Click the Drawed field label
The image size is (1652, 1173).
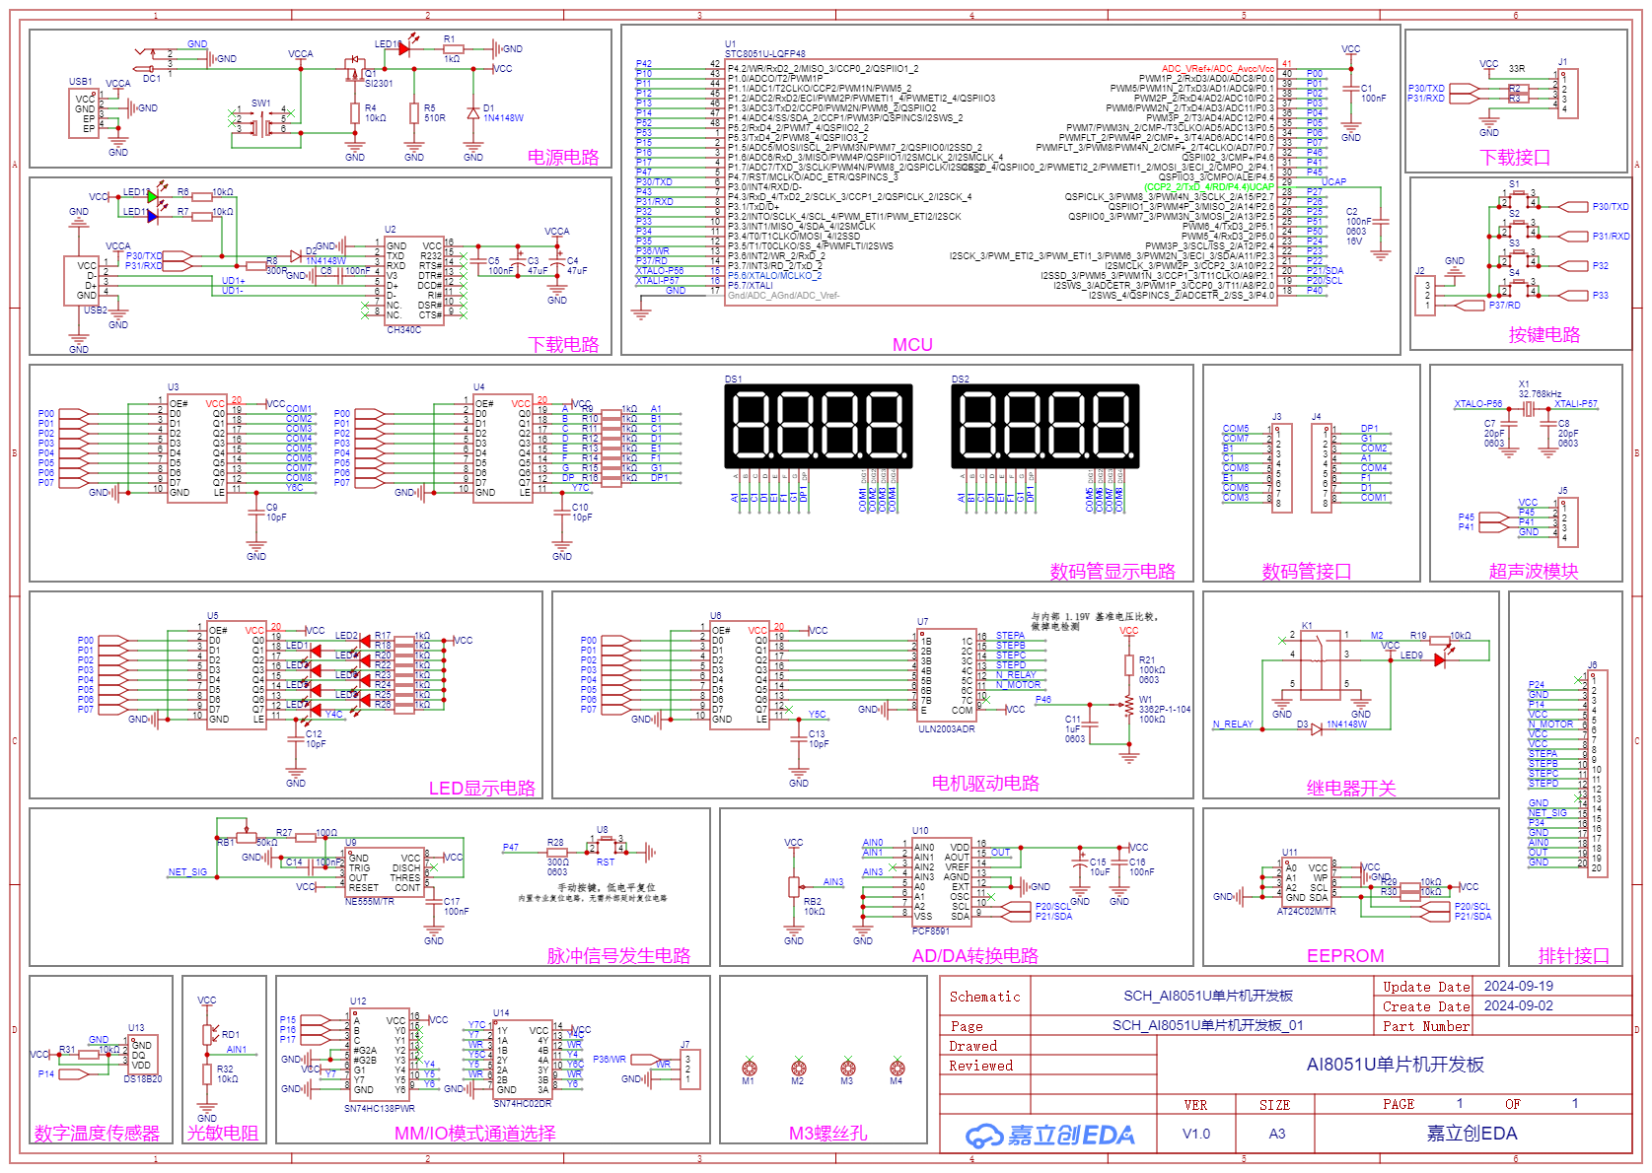coord(972,1046)
